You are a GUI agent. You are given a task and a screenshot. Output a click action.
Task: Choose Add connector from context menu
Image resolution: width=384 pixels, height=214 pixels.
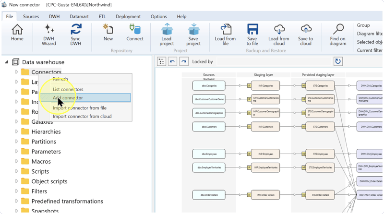85,98
